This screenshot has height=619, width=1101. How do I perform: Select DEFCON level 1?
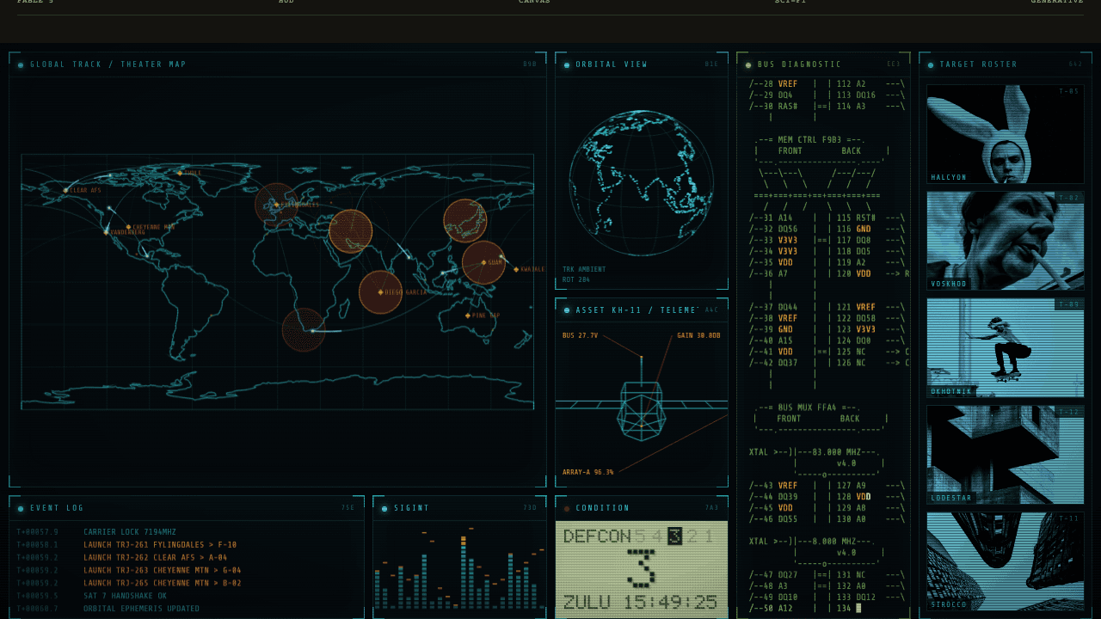(x=710, y=537)
